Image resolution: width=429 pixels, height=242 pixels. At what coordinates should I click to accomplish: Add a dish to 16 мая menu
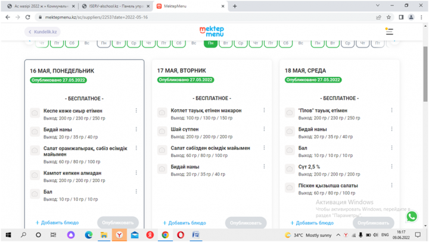(x=57, y=222)
